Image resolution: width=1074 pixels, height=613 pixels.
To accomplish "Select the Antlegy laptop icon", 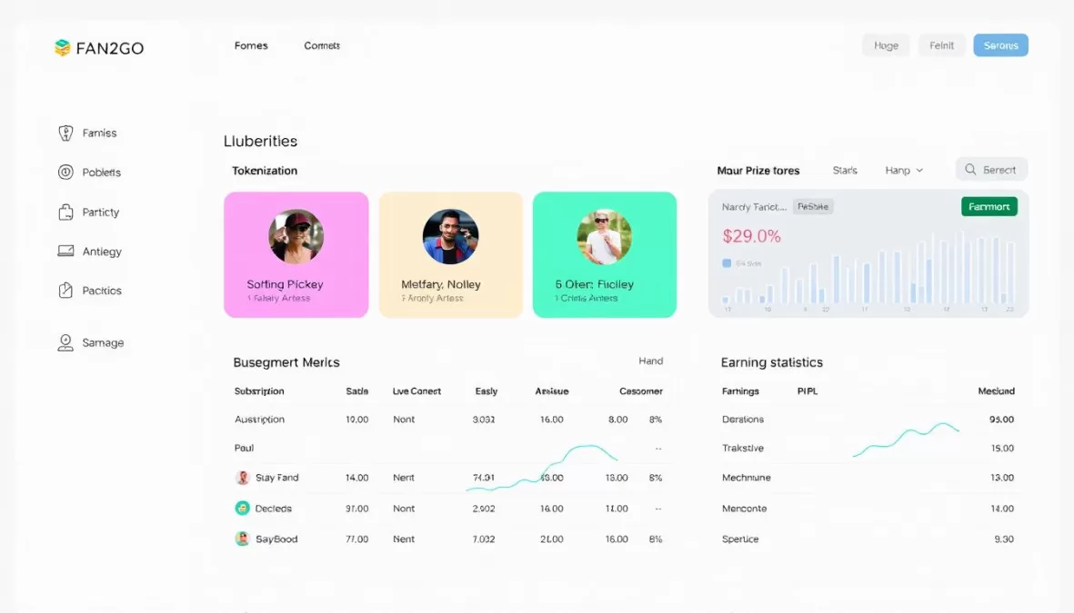I will pos(65,251).
